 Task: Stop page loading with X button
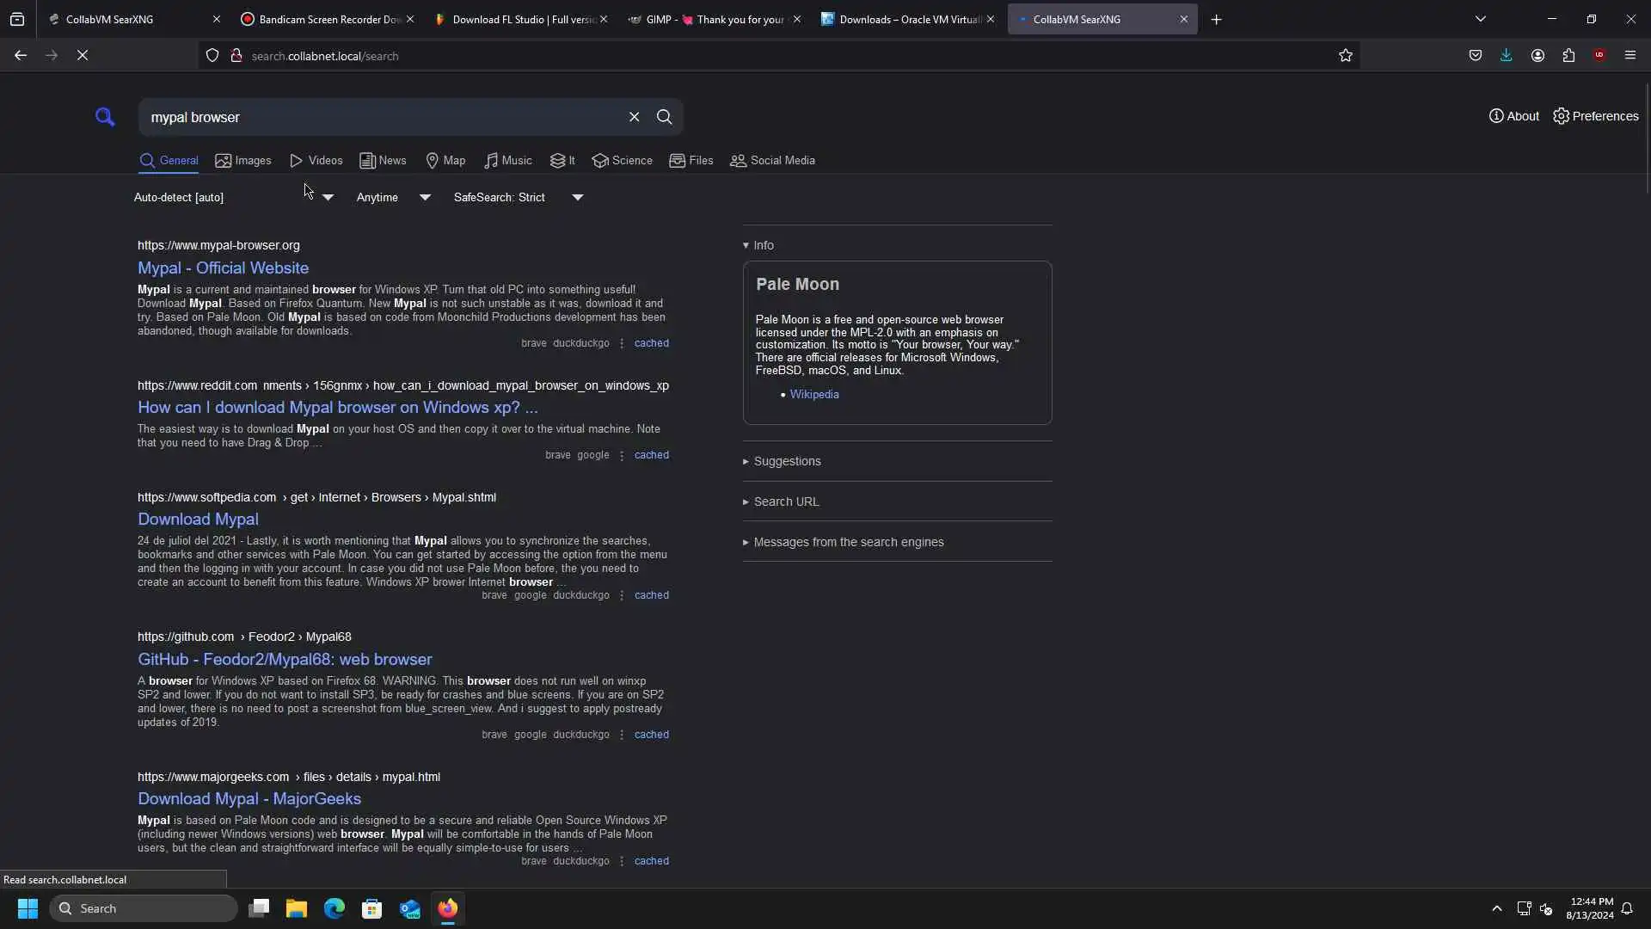(83, 56)
